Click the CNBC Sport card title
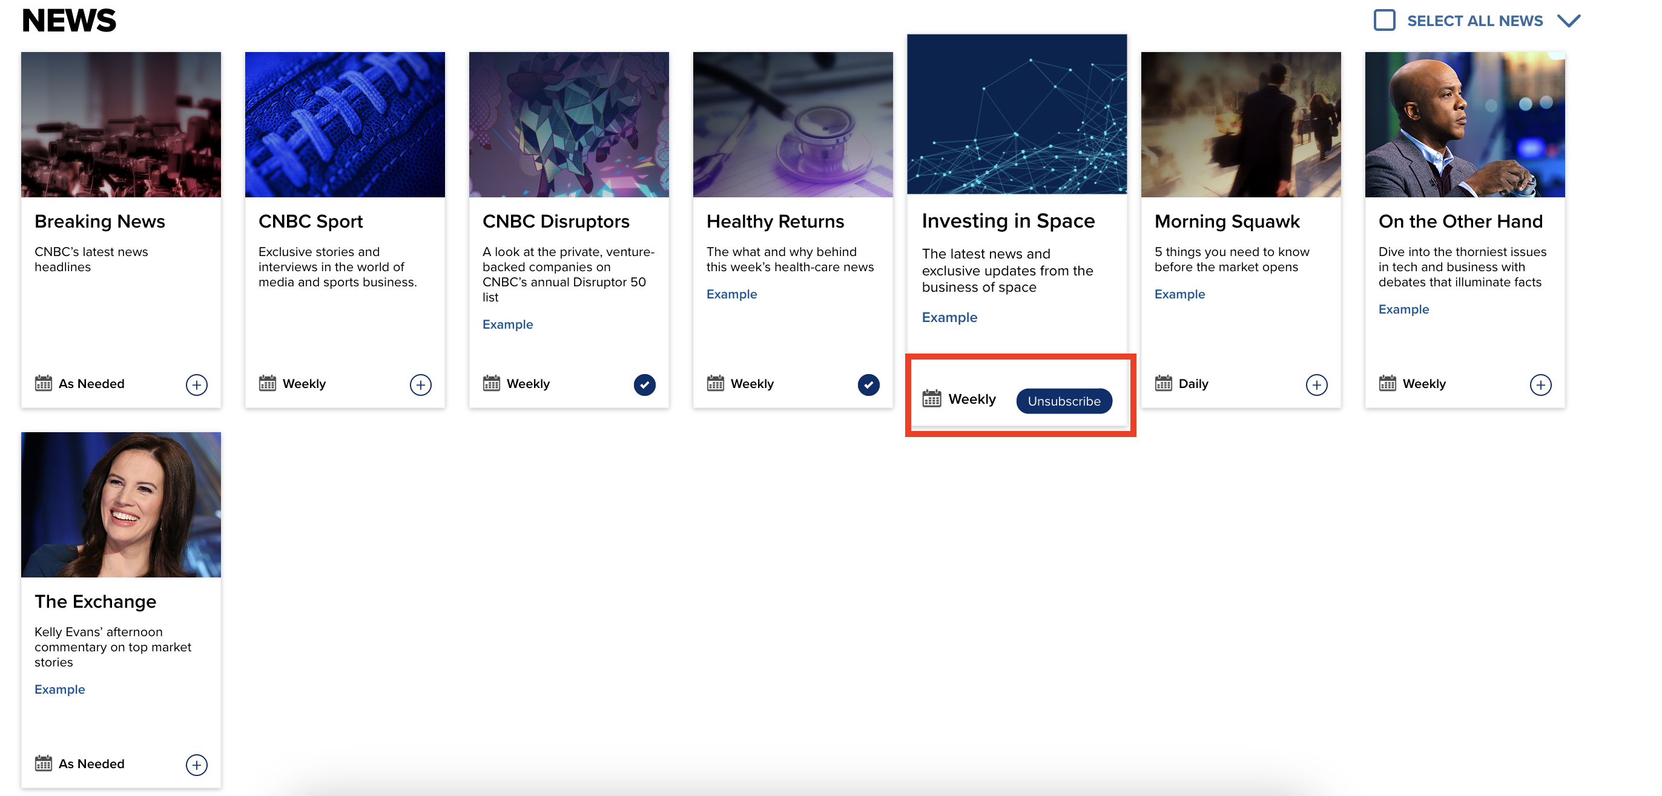 [311, 222]
